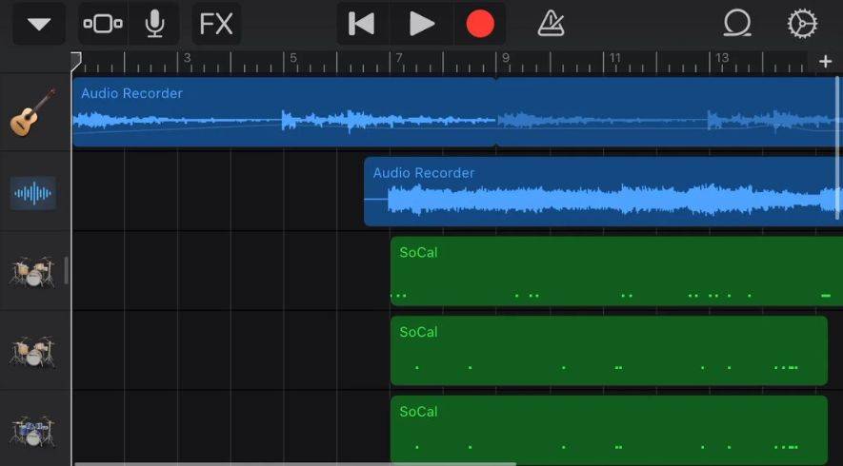Select the third SoCal drum region
Viewport: 843px width, 466px height.
609,431
